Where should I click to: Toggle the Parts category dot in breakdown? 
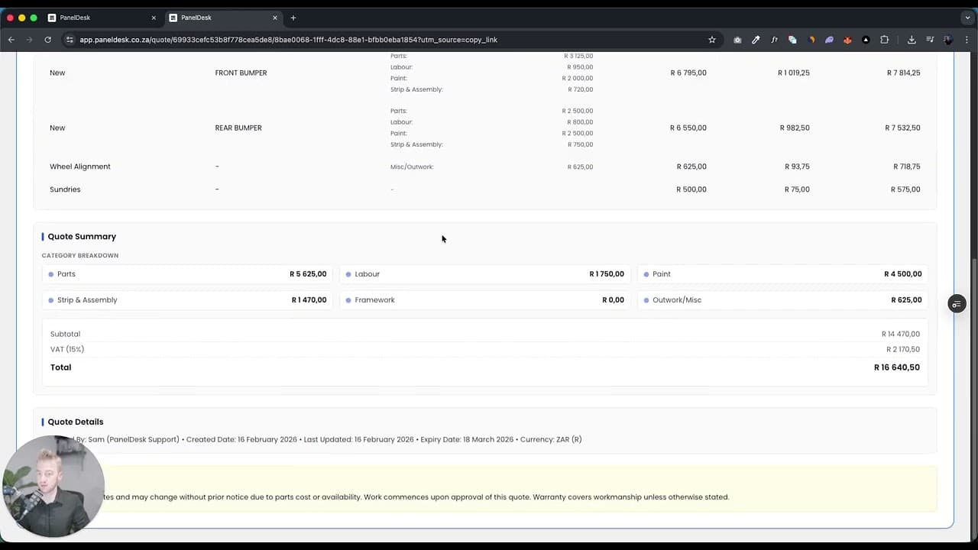(50, 273)
